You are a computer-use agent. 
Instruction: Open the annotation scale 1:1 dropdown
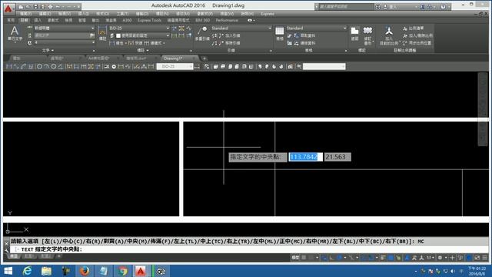pyautogui.click(x=430, y=258)
